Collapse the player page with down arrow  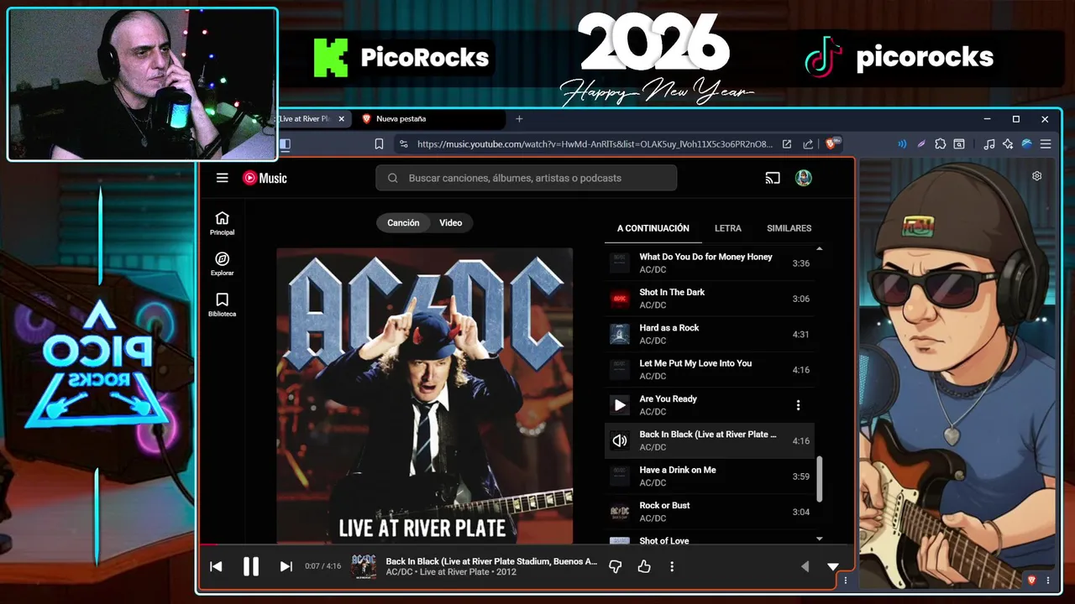click(833, 566)
